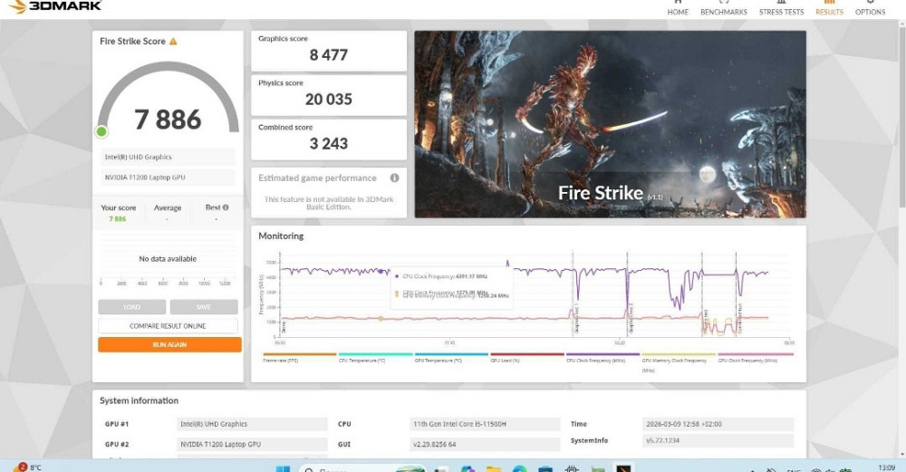Click the Load button
Image resolution: width=906 pixels, height=472 pixels.
click(132, 307)
